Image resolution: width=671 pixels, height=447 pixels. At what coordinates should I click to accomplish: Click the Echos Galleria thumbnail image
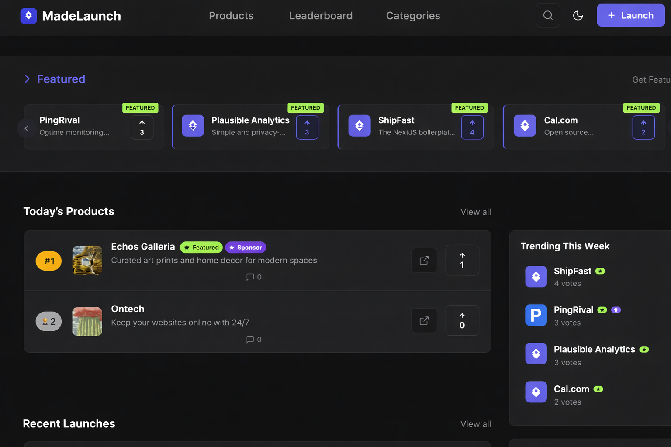(87, 260)
